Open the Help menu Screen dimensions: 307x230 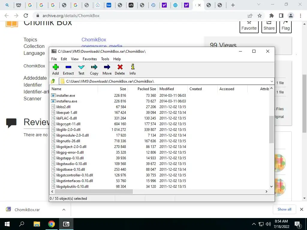click(117, 59)
